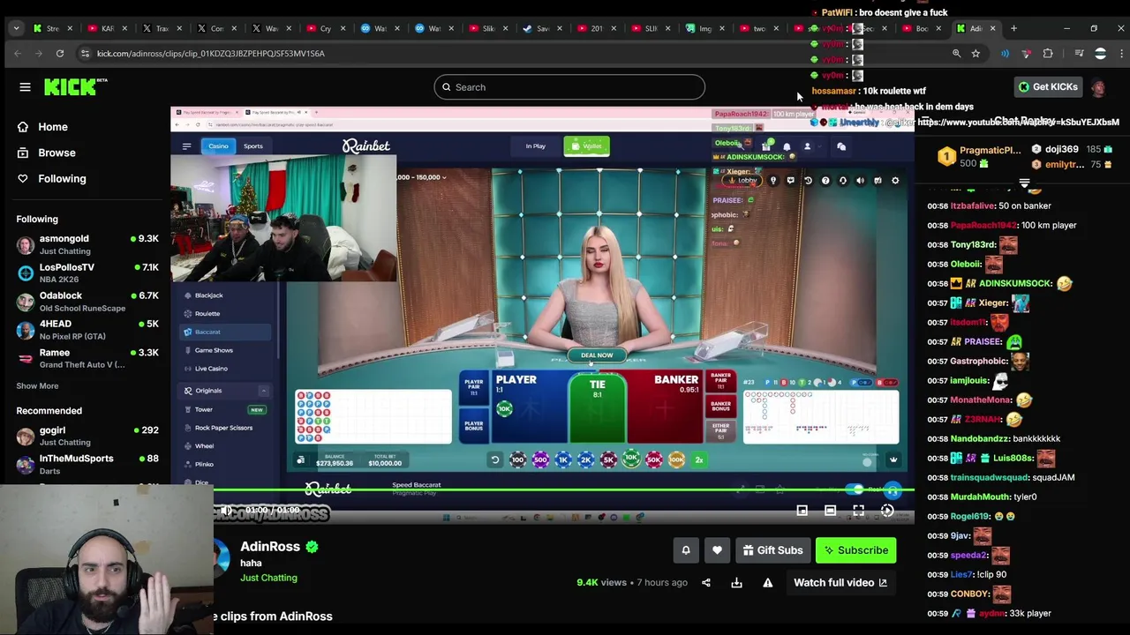Open the Kick sidebar hamburger menu

25,86
